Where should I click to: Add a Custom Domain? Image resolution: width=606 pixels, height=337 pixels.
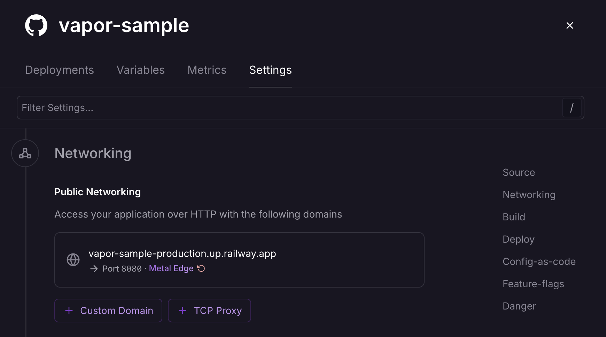108,311
